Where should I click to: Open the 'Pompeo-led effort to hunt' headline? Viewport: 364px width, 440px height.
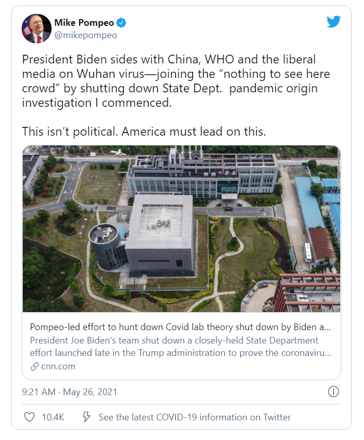point(180,328)
